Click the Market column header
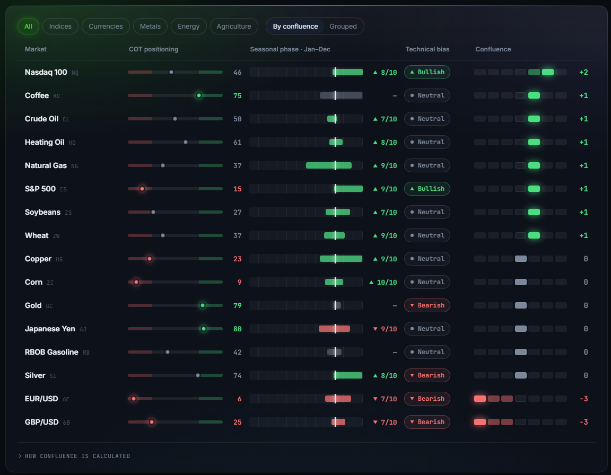The image size is (611, 475). coord(36,49)
